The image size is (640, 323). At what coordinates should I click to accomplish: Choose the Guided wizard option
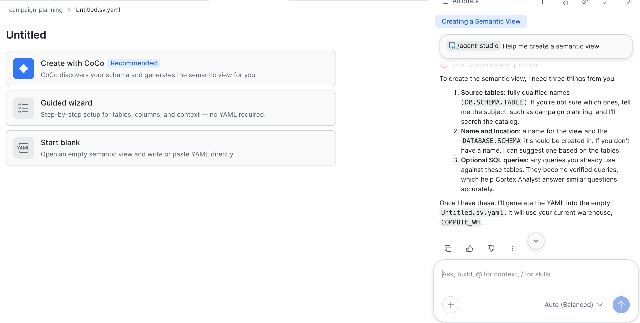click(x=171, y=108)
